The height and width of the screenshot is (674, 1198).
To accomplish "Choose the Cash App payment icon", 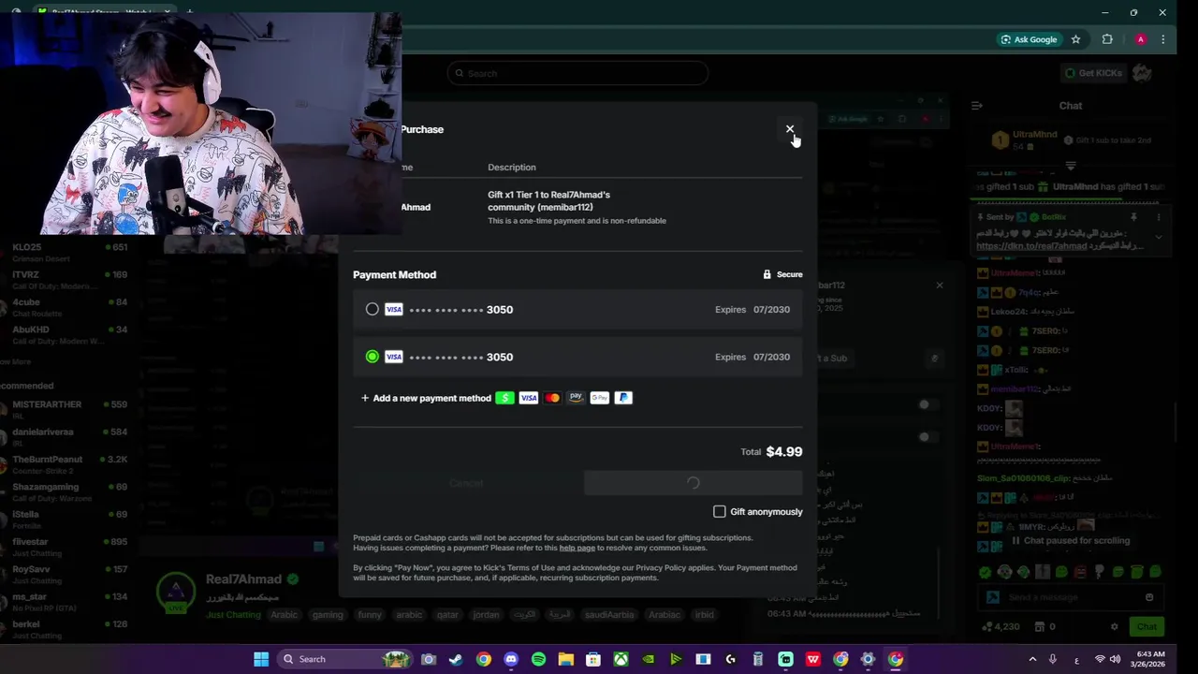I will point(504,398).
